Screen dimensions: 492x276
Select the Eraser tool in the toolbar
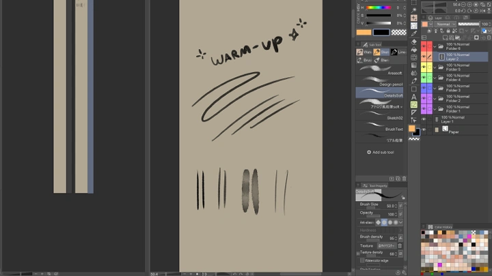(x=414, y=42)
